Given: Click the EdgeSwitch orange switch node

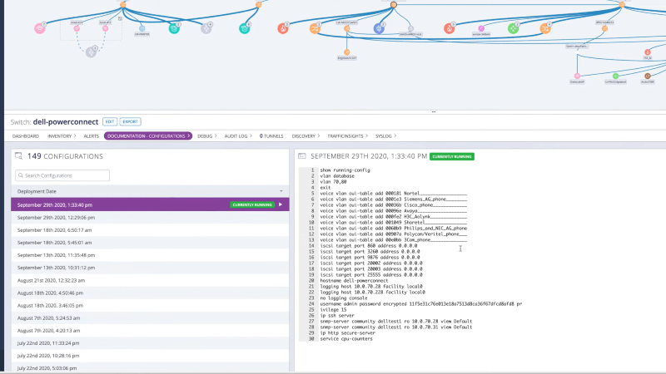Looking at the screenshot, I should click(x=346, y=52).
